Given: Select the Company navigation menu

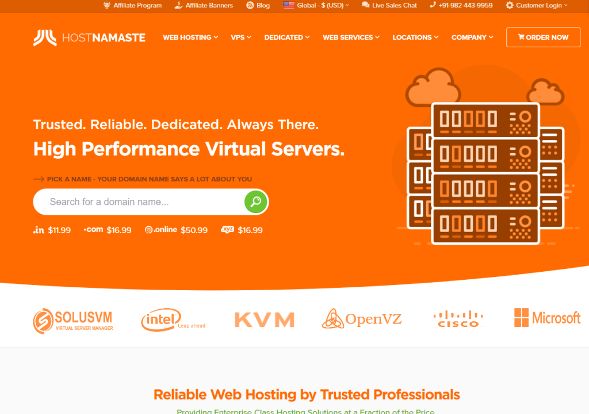Looking at the screenshot, I should click(x=472, y=37).
